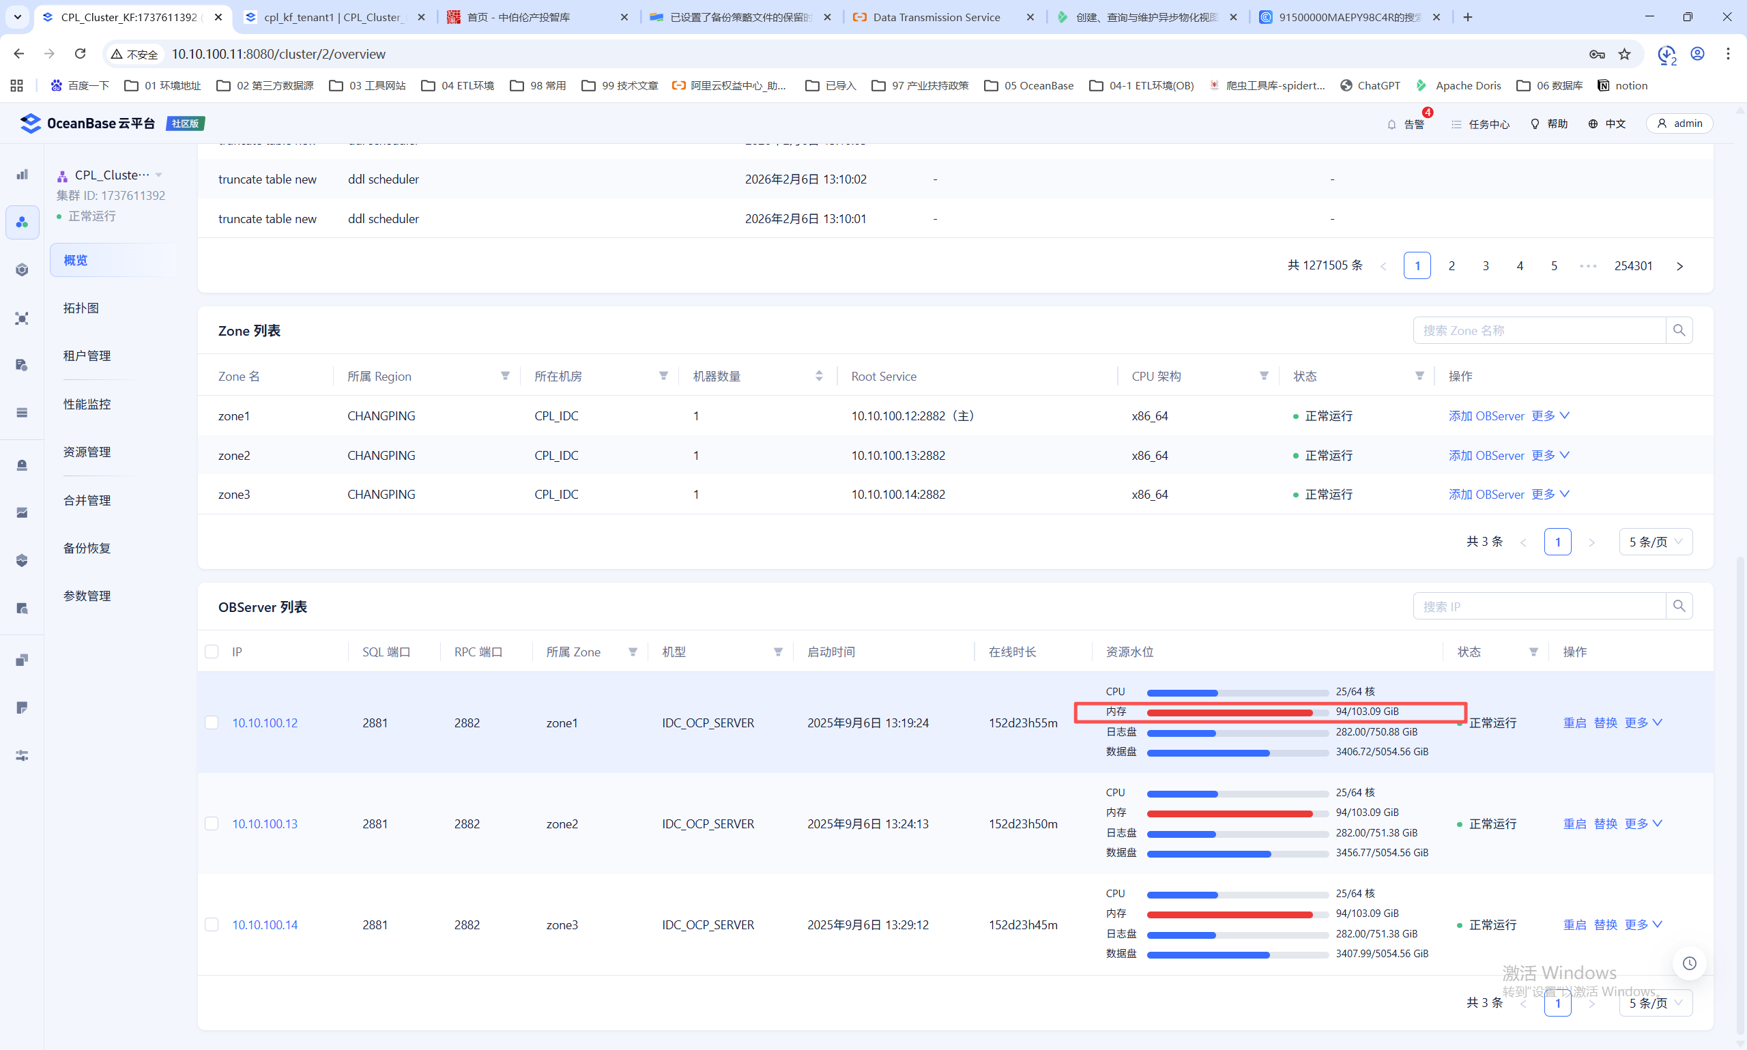Open 租户管理 in the side menu
This screenshot has width=1747, height=1050.
point(87,356)
